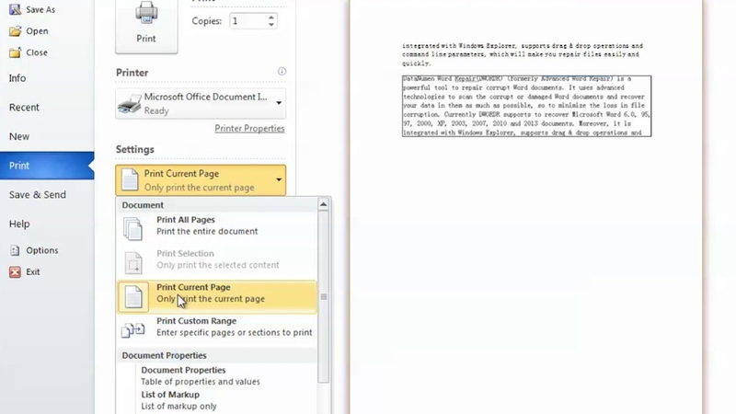The image size is (736, 414).
Task: Click the Print Custom Range icon
Action: [x=132, y=329]
